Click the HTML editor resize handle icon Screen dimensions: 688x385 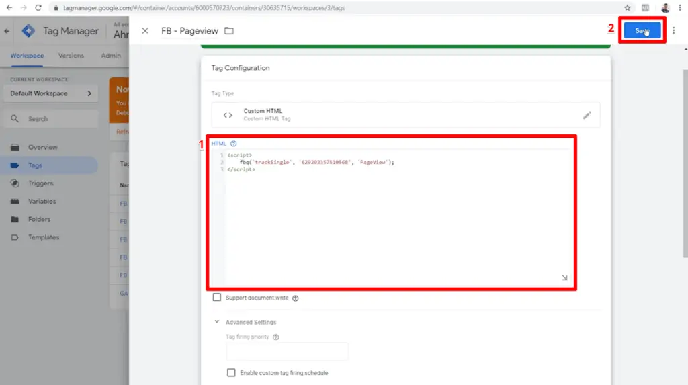[564, 277]
